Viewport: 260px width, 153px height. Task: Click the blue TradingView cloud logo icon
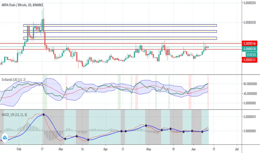pos(5,137)
